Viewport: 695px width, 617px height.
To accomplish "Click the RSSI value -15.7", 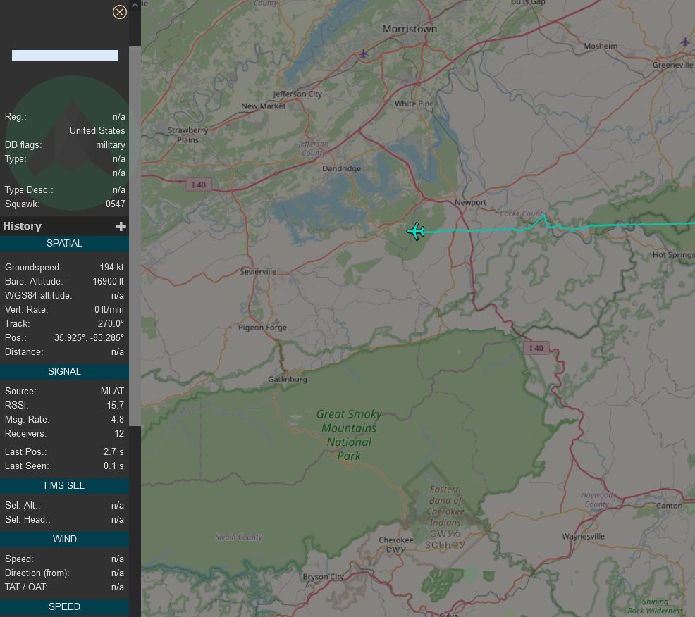I will pyautogui.click(x=113, y=405).
